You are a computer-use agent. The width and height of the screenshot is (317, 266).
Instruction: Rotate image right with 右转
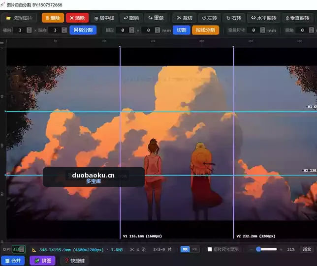[234, 18]
